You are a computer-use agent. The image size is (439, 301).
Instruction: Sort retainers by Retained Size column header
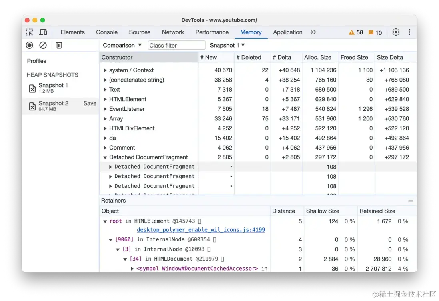coord(387,211)
